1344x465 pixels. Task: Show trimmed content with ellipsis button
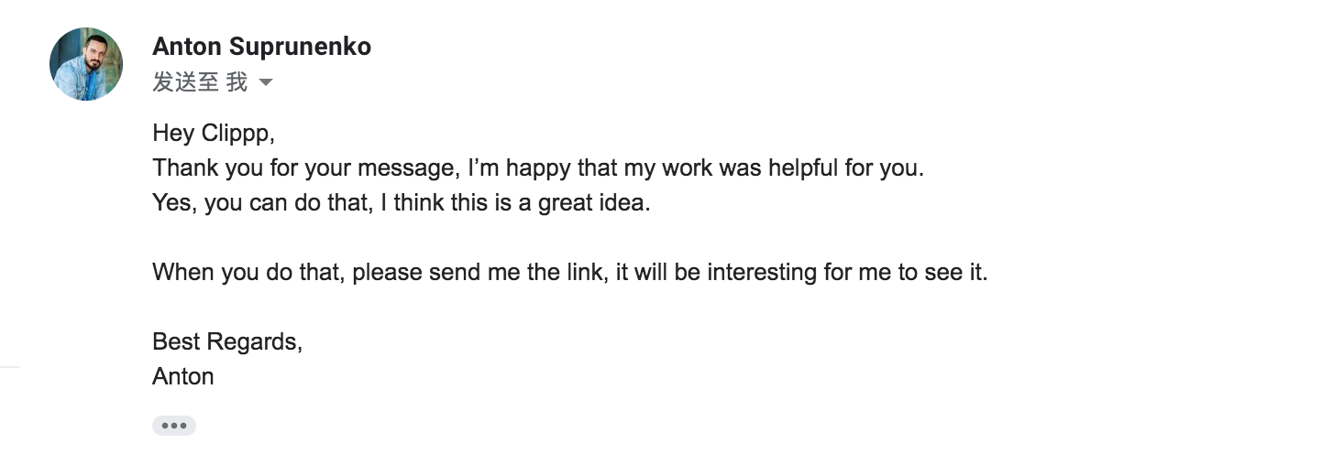(x=174, y=426)
